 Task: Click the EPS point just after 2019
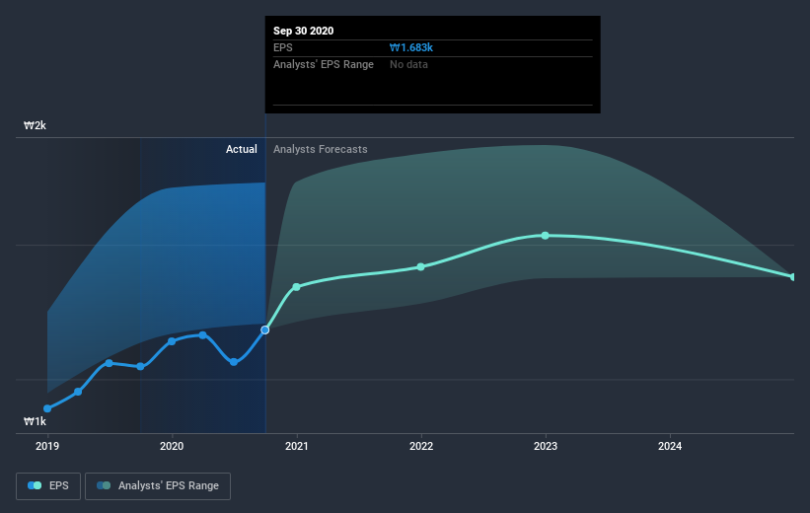pyautogui.click(x=78, y=392)
